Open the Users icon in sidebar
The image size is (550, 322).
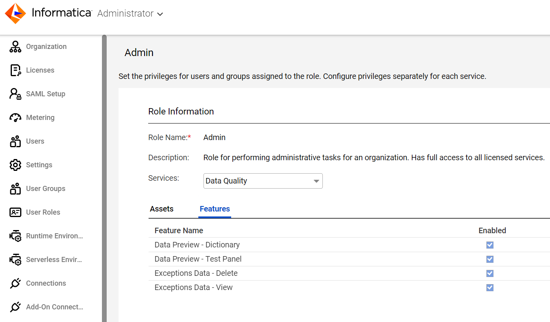[x=15, y=141]
